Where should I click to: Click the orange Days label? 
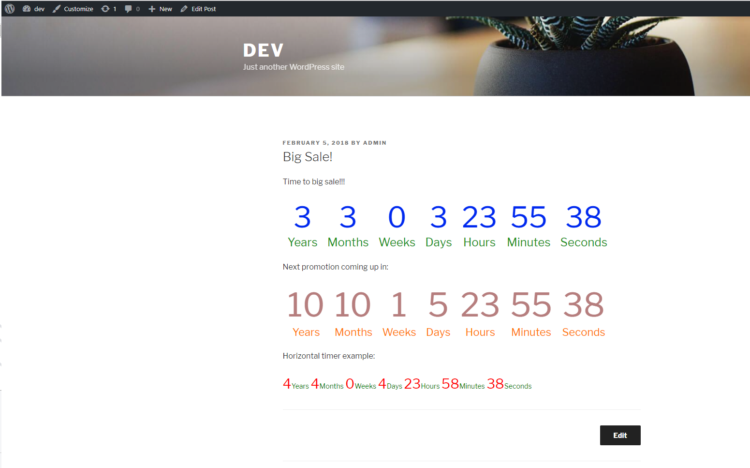(438, 333)
